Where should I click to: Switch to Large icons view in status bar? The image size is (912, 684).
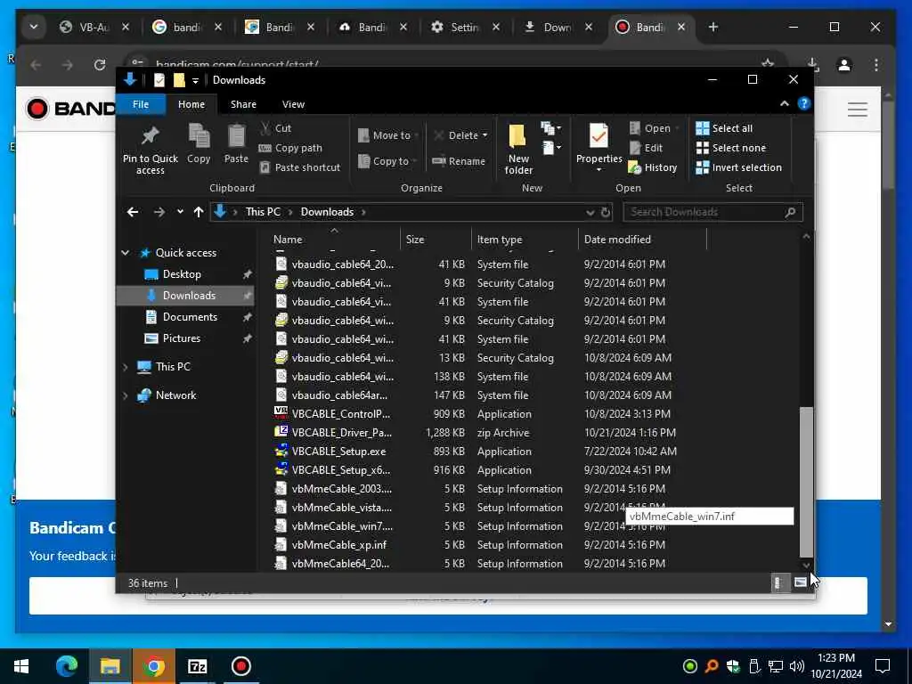(801, 582)
